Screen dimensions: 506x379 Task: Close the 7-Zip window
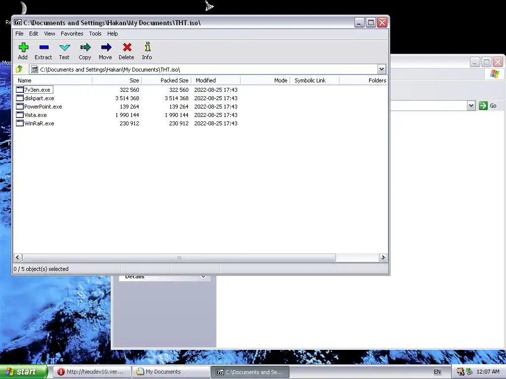click(x=382, y=23)
